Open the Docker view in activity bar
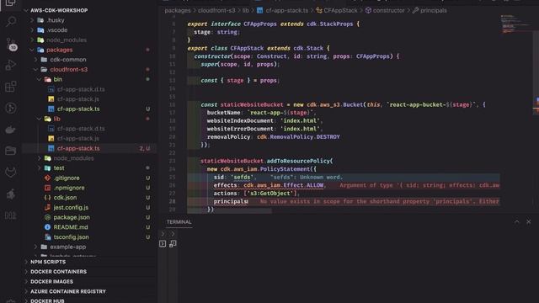This screenshot has width=539, height=303. tap(11, 130)
